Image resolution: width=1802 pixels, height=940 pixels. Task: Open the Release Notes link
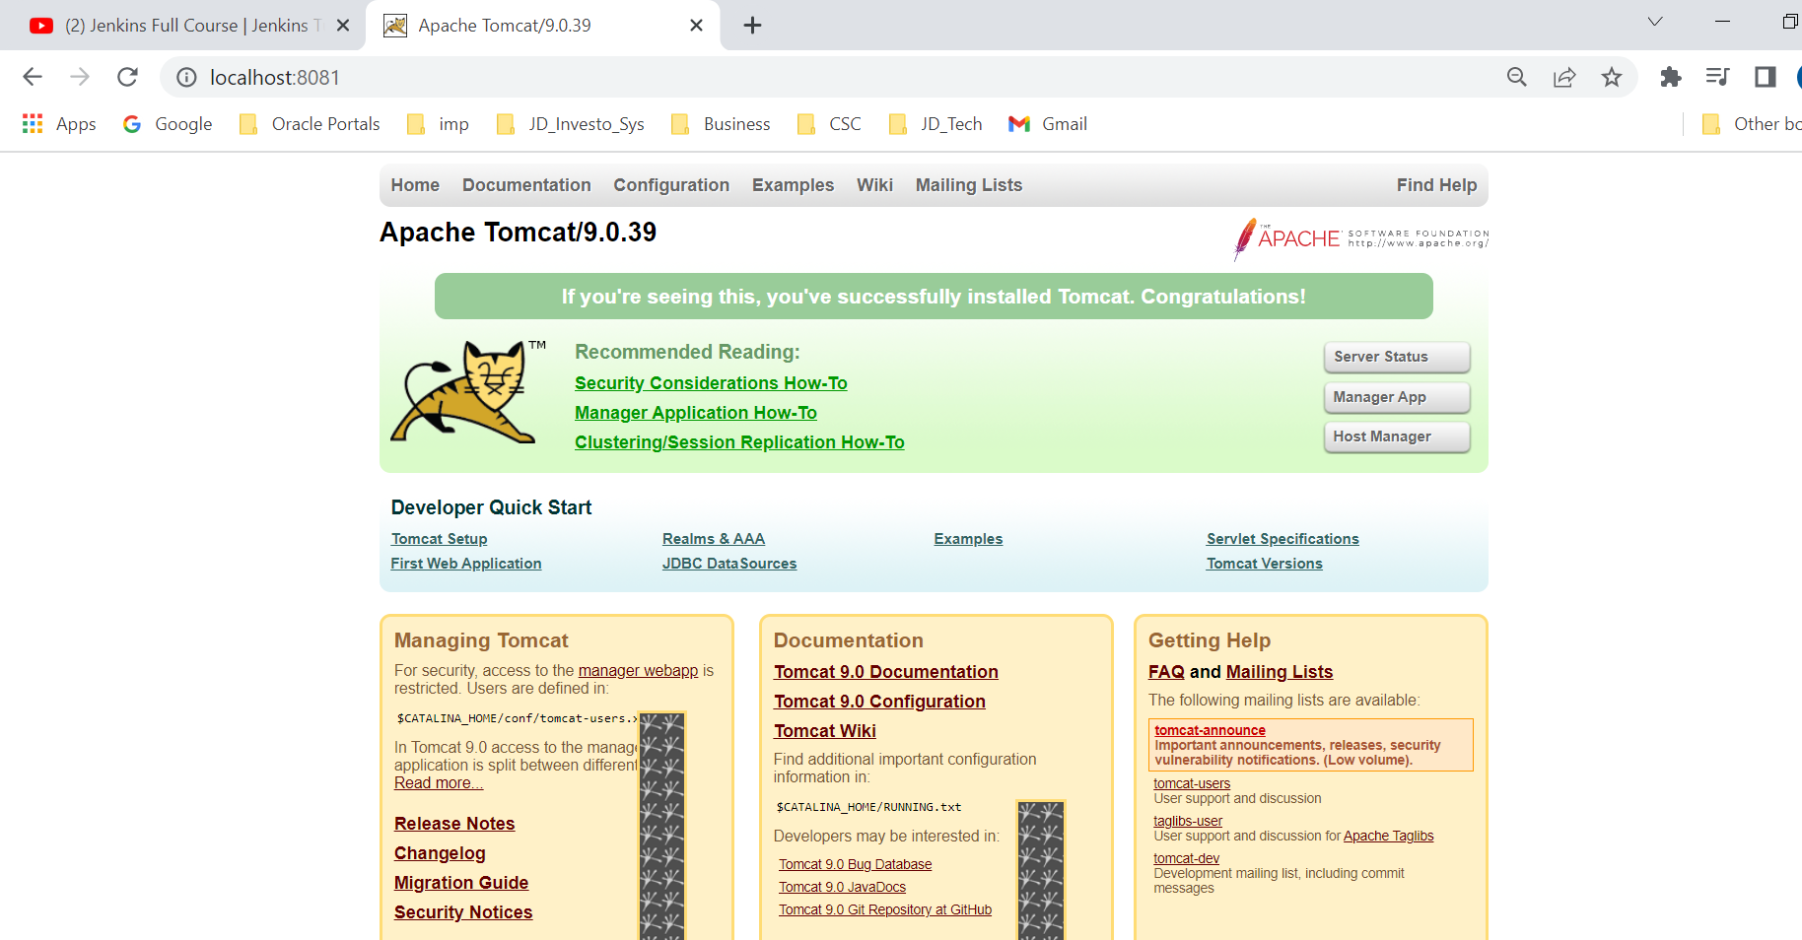(x=454, y=824)
